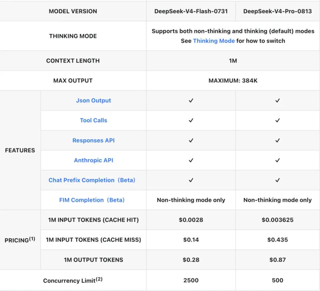The width and height of the screenshot is (320, 291).
Task: Open Chat Prefix Completion (Beta) link
Action: (x=92, y=180)
